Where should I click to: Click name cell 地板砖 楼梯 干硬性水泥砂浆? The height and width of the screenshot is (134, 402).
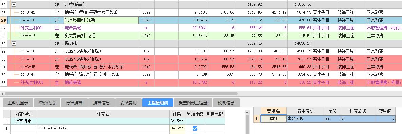pos(101,12)
